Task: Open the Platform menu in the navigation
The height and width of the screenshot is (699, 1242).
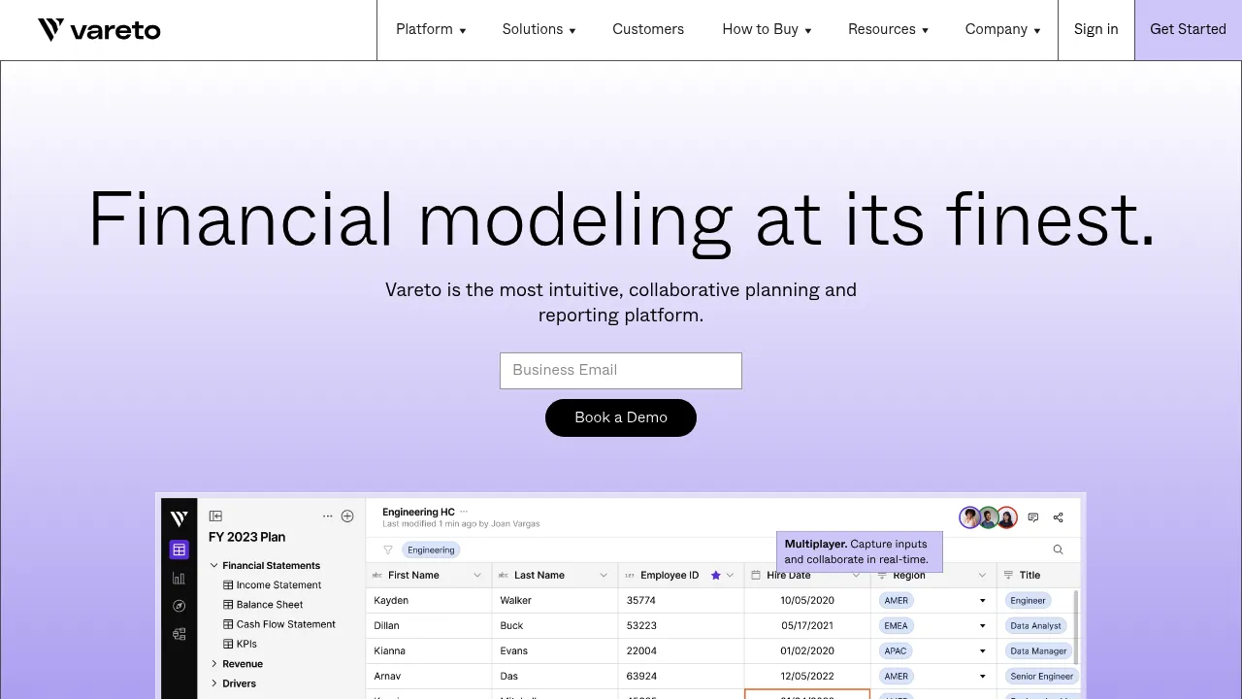Action: (431, 30)
